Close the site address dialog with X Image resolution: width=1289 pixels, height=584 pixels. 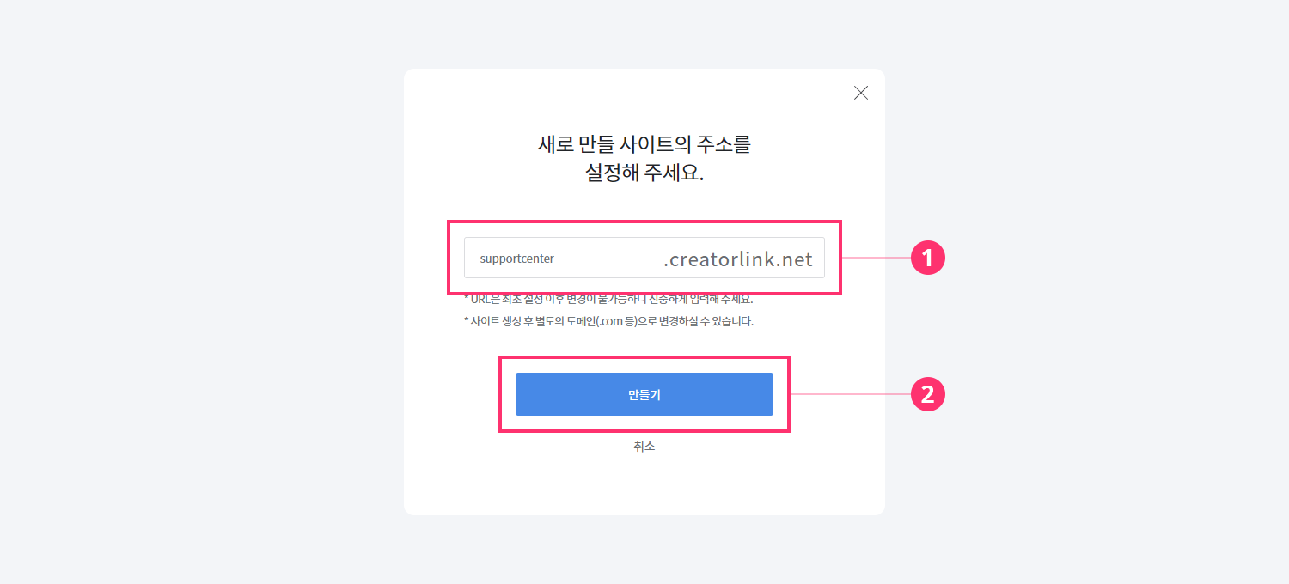(860, 93)
